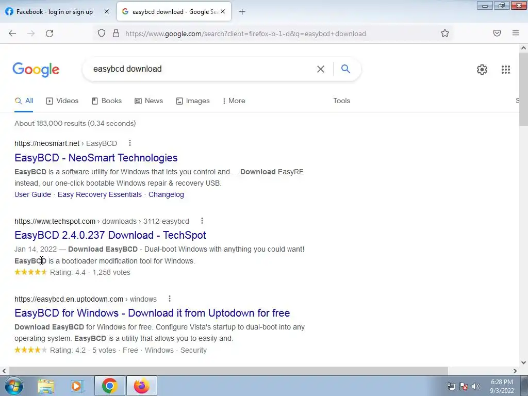Open the tracking protection shield
This screenshot has width=528, height=396.
tap(102, 33)
